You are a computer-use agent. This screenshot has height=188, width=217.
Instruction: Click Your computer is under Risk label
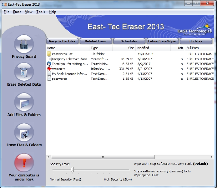coord(24,177)
